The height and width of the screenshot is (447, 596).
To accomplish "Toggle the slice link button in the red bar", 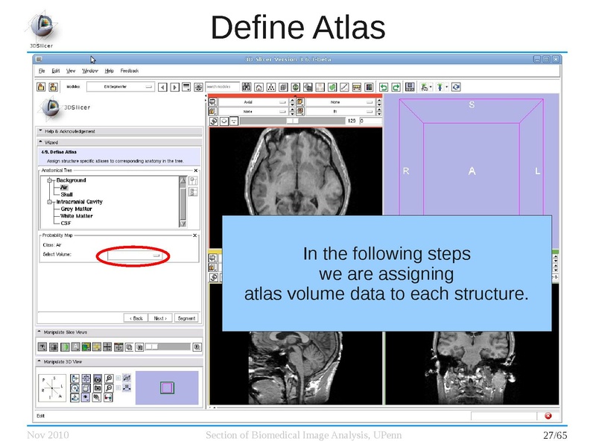I will [223, 121].
